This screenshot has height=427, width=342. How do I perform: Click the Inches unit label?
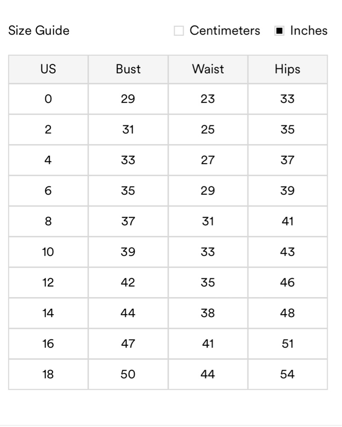coord(309,31)
